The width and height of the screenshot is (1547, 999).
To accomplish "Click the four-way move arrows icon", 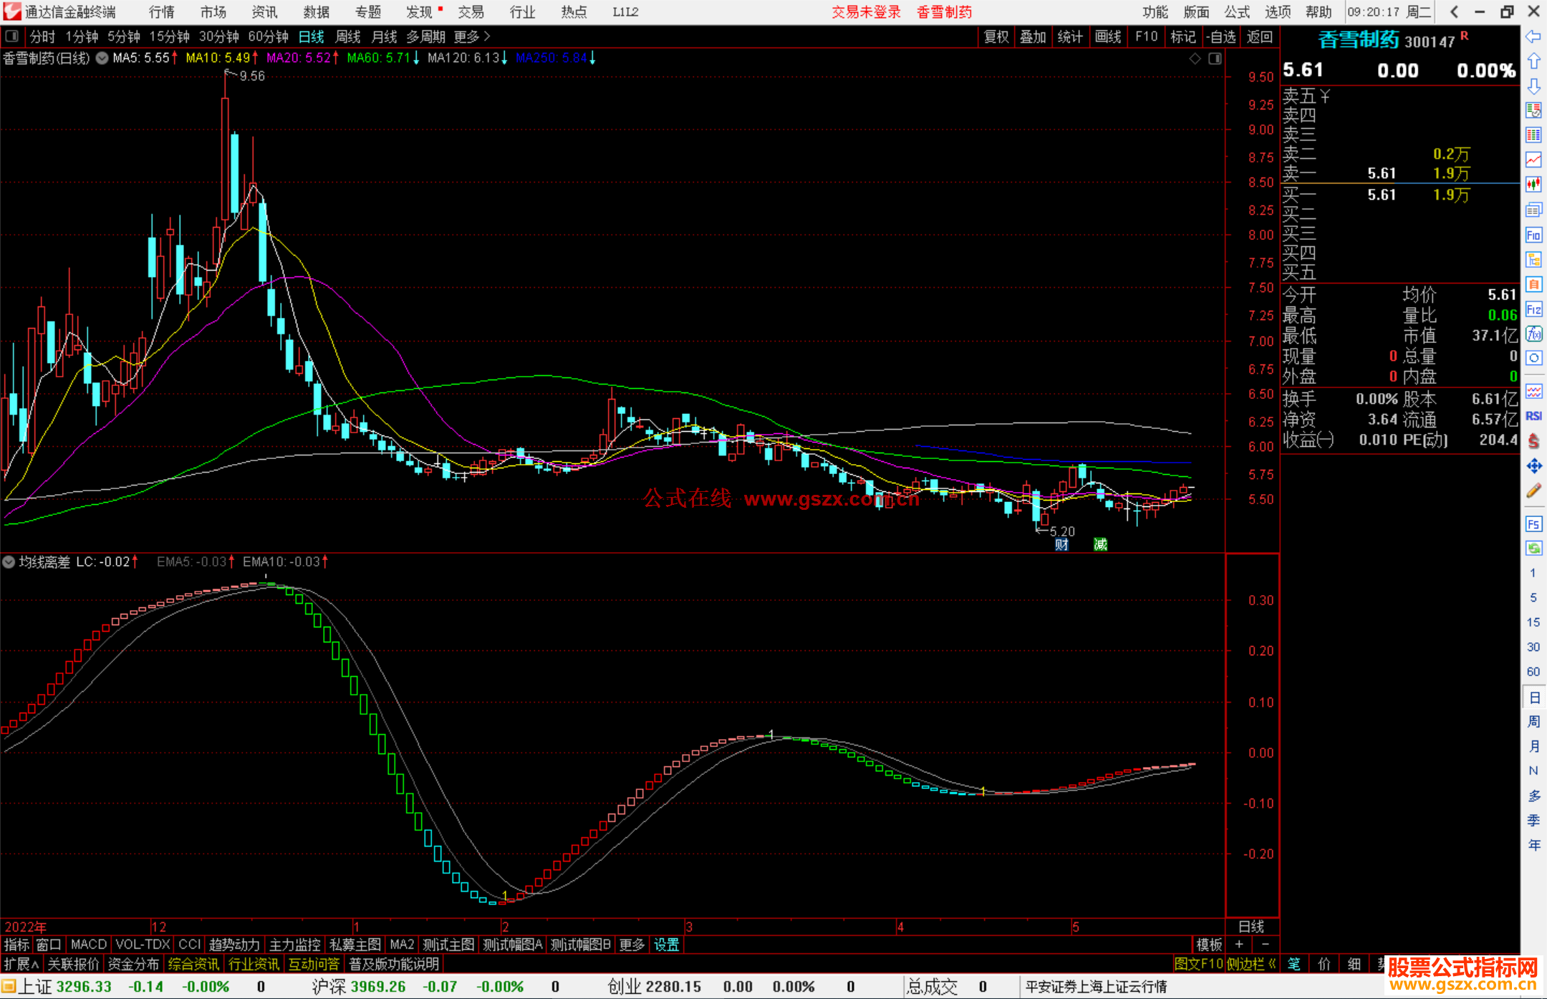I will click(1533, 466).
